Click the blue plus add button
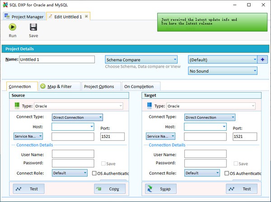 click(x=262, y=60)
